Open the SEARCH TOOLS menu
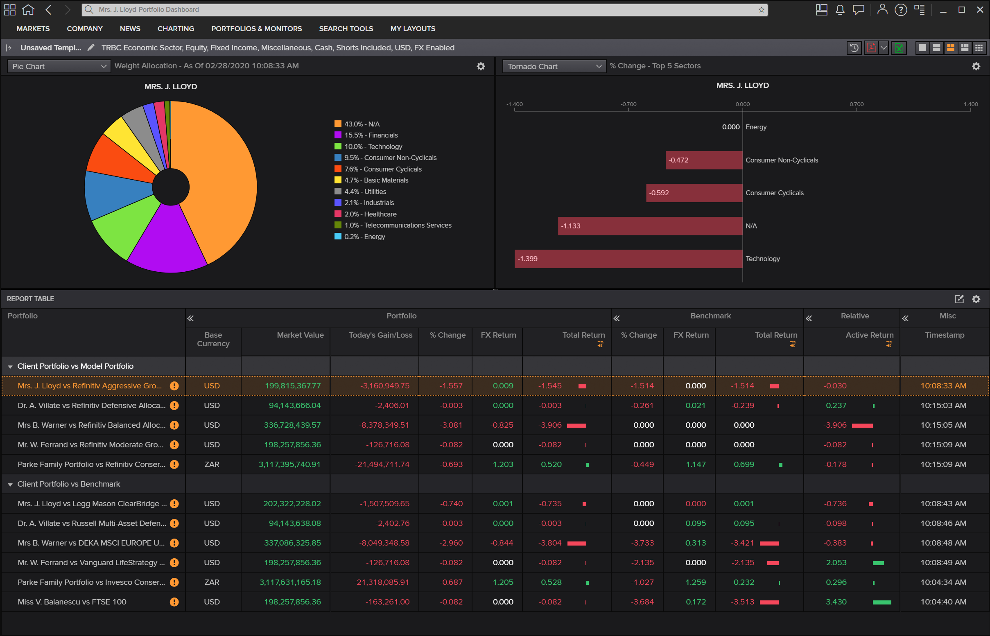Image resolution: width=990 pixels, height=636 pixels. pyautogui.click(x=346, y=29)
